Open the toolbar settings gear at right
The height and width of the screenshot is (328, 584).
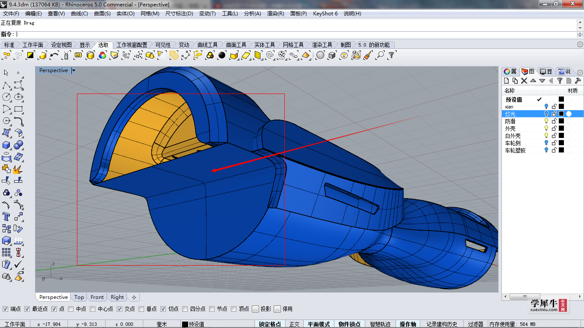tap(580, 45)
